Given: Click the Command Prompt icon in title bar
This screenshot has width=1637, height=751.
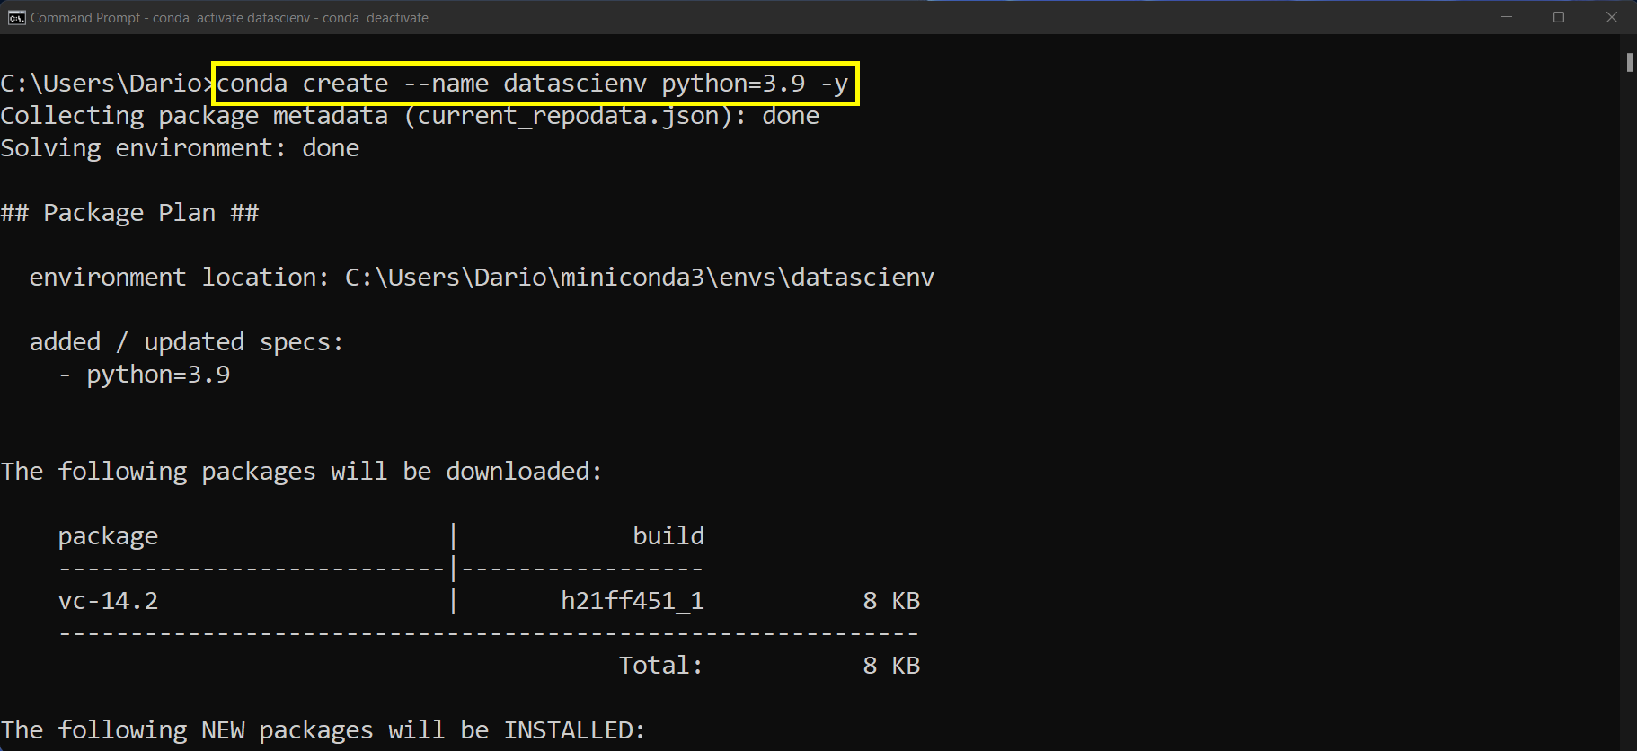Looking at the screenshot, I should click(16, 18).
